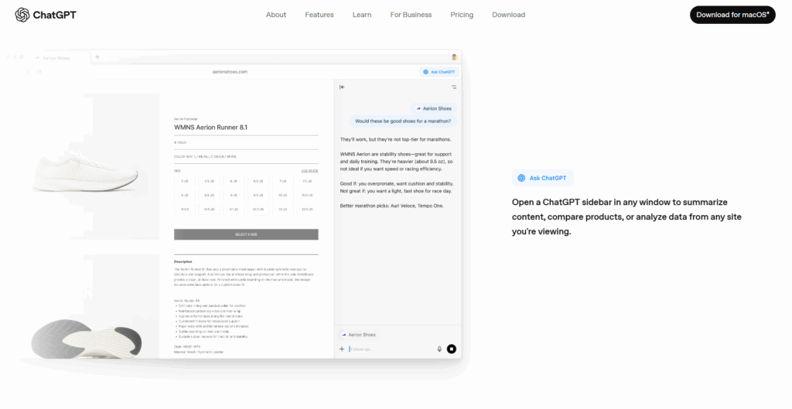
Task: Click the Download for macOS button
Action: 732,15
